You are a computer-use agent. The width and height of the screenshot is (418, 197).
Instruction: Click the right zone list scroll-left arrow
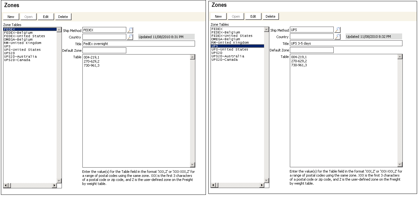point(213,185)
